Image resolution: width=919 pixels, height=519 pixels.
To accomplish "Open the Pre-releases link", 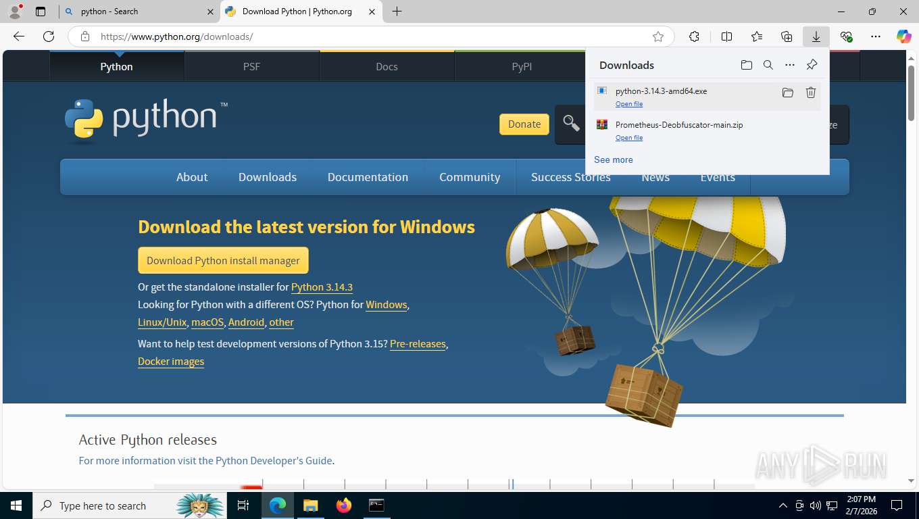I will [418, 344].
